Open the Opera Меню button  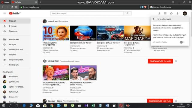tap(5, 2)
